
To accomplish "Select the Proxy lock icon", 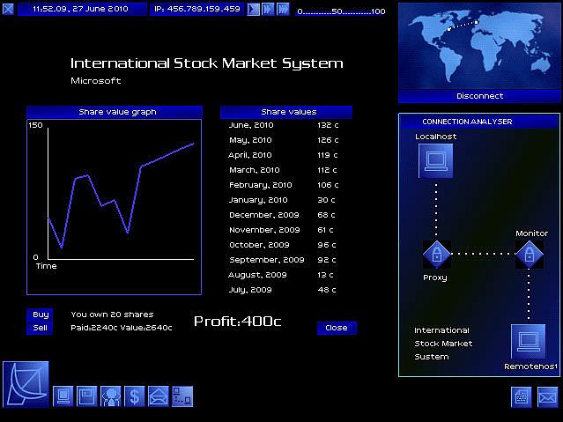I will [437, 255].
